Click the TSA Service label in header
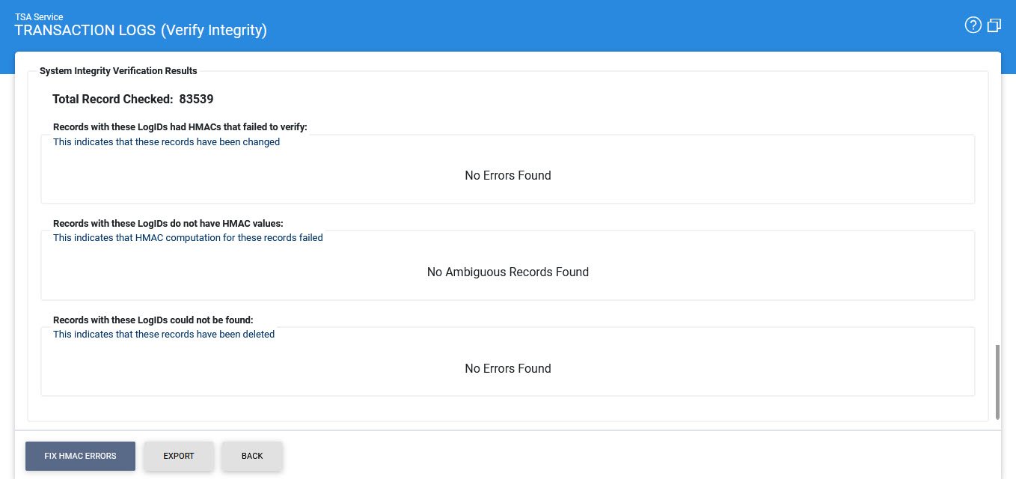The height and width of the screenshot is (479, 1016). pos(39,16)
